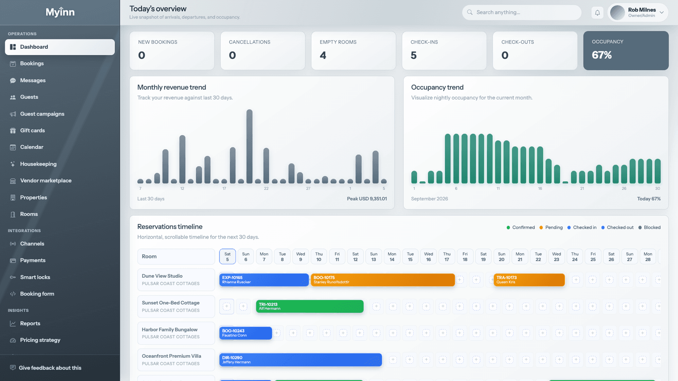Viewport: 678px width, 381px height.
Task: Select the tallest bar in Monthly revenue chart
Action: [250, 146]
